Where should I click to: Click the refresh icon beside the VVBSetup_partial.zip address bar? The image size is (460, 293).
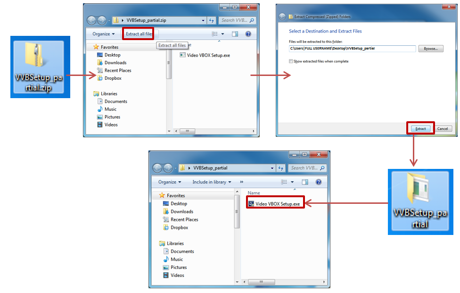pos(212,20)
